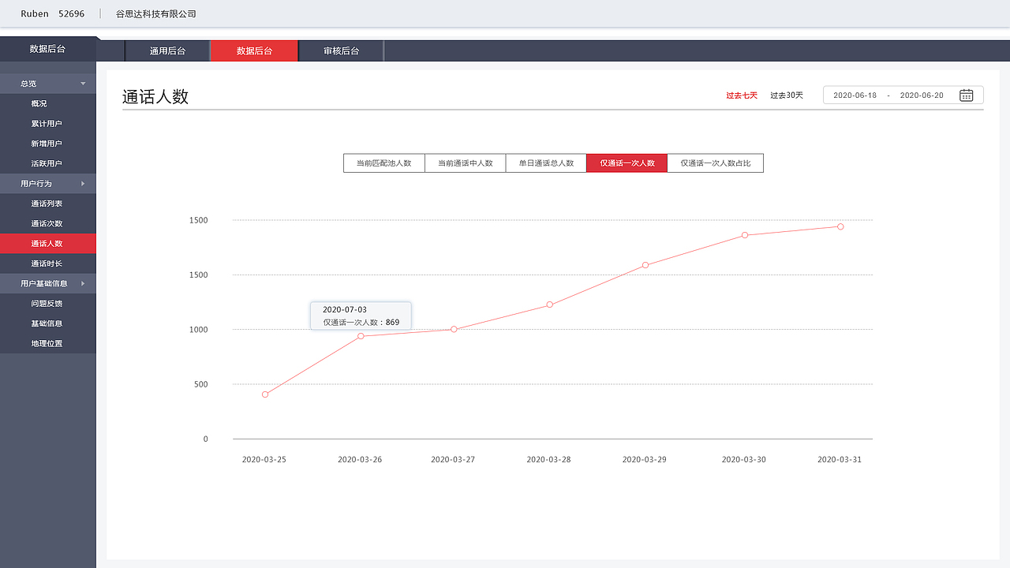Click the y-axis label 500

[201, 384]
